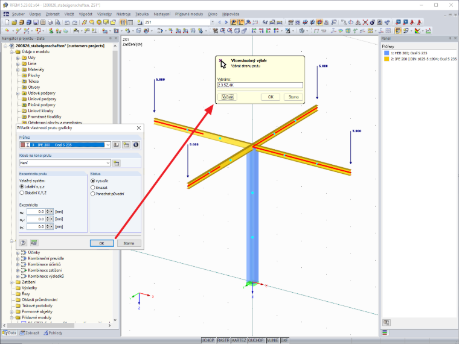Image resolution: width=459 pixels, height=344 pixels.
Task: Go to previous load case arrow
Action: coord(219,22)
